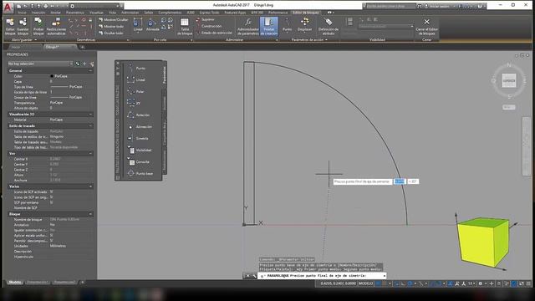Collapse the General properties section
This screenshot has width=535, height=301.
point(90,70)
